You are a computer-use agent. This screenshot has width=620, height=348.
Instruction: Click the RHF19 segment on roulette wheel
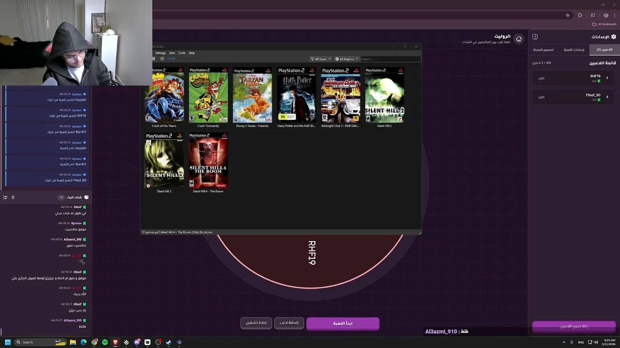[x=311, y=253]
